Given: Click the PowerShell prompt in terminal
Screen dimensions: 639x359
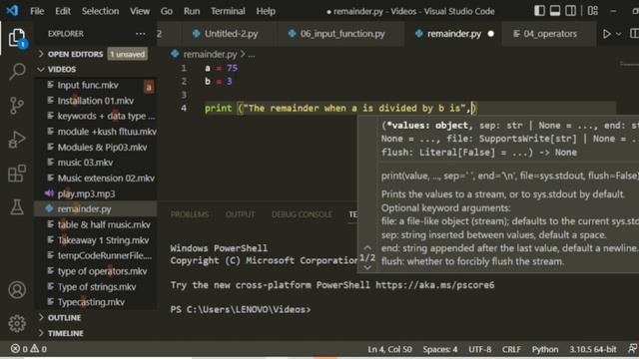Looking at the screenshot, I should click(241, 309).
